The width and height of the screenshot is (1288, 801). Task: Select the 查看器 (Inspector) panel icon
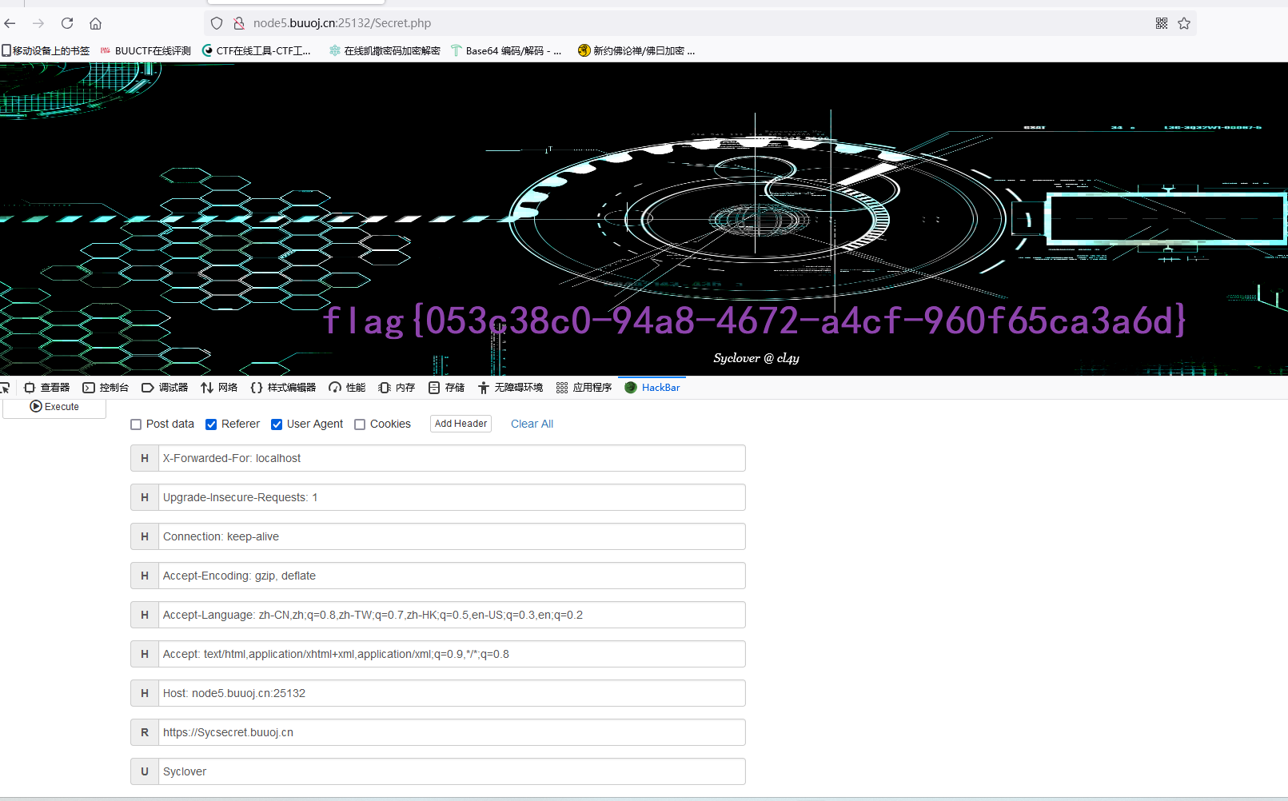(x=46, y=387)
